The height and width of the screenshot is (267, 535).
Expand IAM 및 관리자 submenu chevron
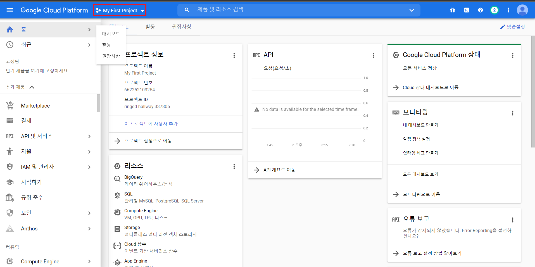[89, 167]
